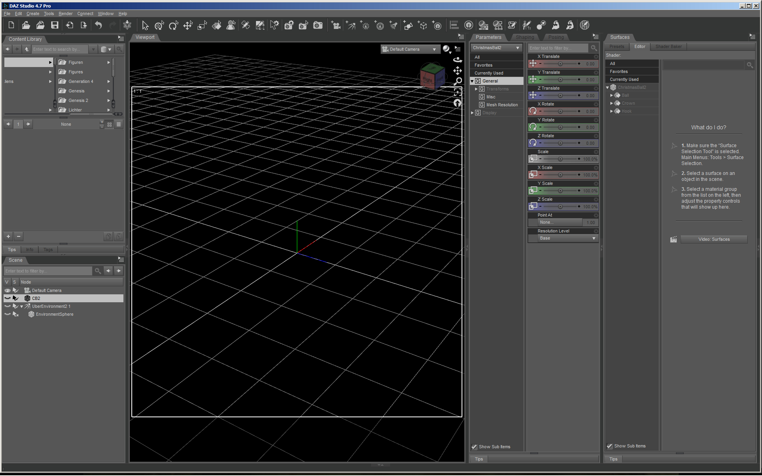Image resolution: width=762 pixels, height=476 pixels.
Task: Click the Save scene toolbar icon
Action: tap(55, 25)
